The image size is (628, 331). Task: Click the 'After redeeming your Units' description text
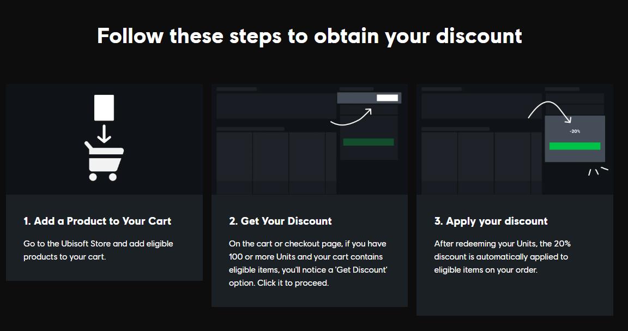click(x=502, y=257)
